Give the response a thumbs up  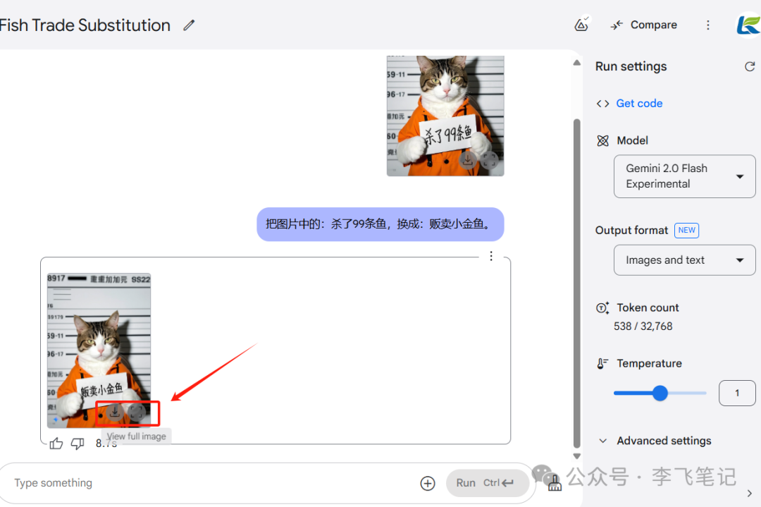[56, 444]
